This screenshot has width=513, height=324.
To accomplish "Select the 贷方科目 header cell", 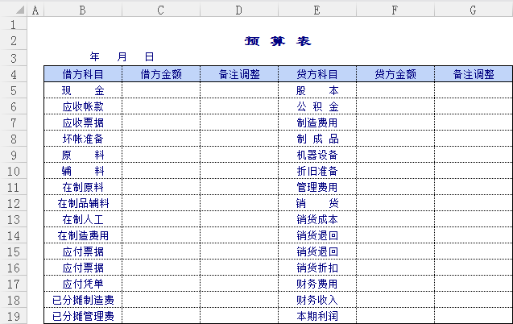I will coord(317,74).
